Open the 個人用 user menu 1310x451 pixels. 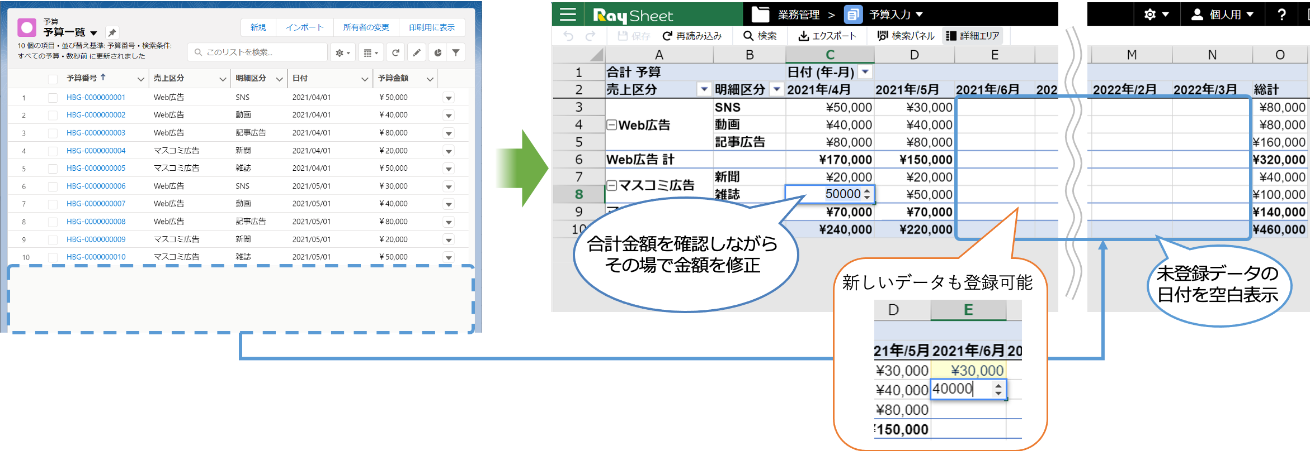click(1223, 15)
